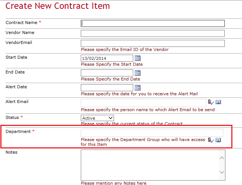Focus the Contract Name text field
The image size is (242, 185).
pos(152,23)
